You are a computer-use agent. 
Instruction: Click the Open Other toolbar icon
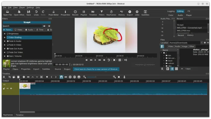19,13
